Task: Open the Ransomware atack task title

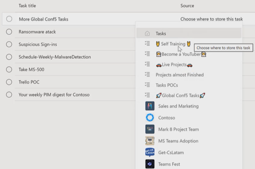Action: click(37, 32)
